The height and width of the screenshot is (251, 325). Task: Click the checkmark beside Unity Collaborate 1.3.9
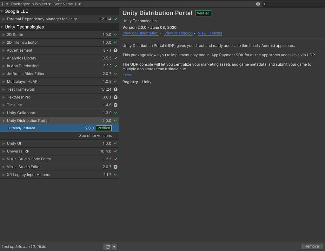tap(116, 113)
